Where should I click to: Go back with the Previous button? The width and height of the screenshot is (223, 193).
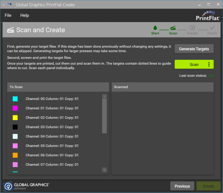pos(182,186)
